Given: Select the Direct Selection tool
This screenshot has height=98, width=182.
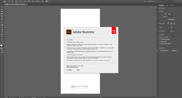Looking at the screenshot, I should (2, 9).
